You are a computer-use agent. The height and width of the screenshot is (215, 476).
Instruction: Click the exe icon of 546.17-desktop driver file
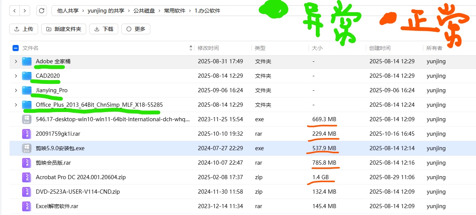(27, 119)
